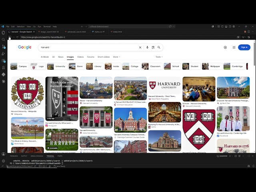The image size is (256, 192).
Task: Switch to advanced_search.html editor tab
Action: click(76, 32)
